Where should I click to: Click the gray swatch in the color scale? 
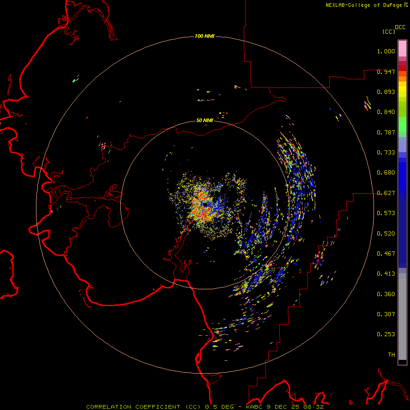(402, 317)
